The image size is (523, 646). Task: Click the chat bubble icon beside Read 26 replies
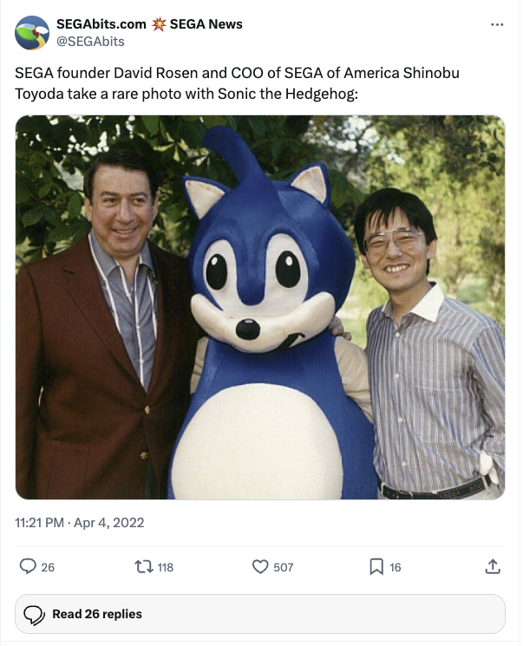click(35, 614)
